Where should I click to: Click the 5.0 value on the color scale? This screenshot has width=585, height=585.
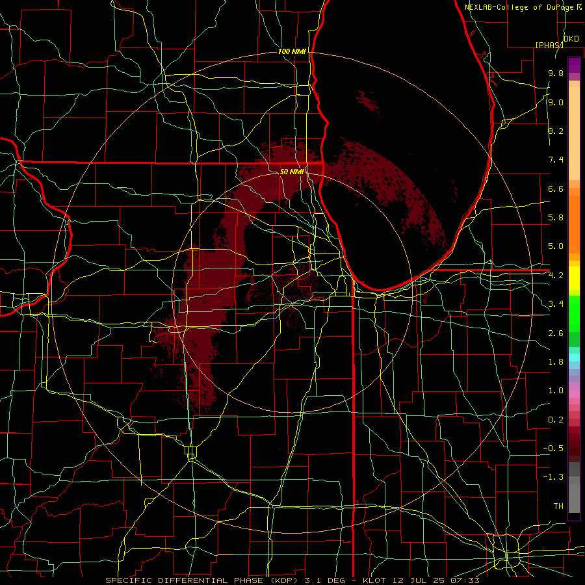point(556,246)
